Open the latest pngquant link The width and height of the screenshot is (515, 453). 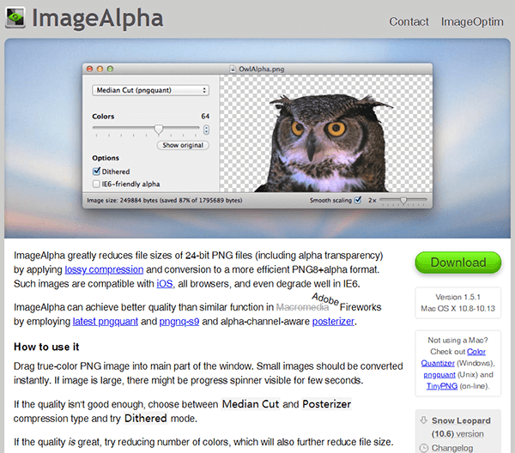coord(105,322)
